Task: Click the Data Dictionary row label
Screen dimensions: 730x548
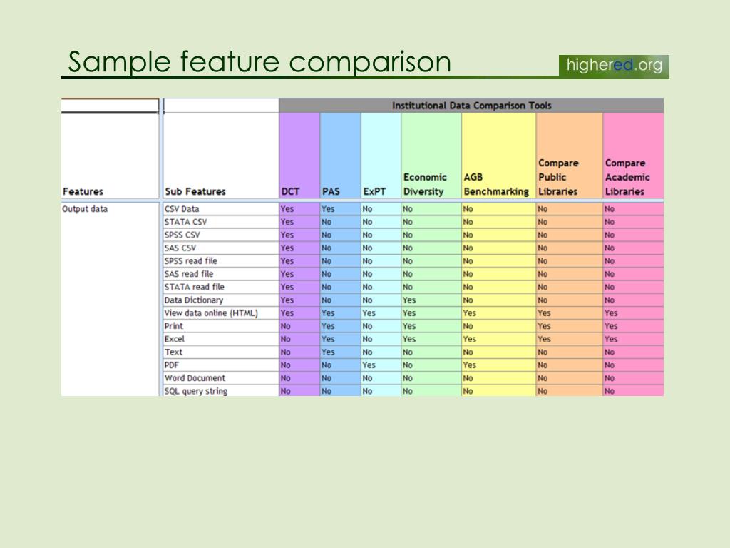Action: (x=194, y=300)
